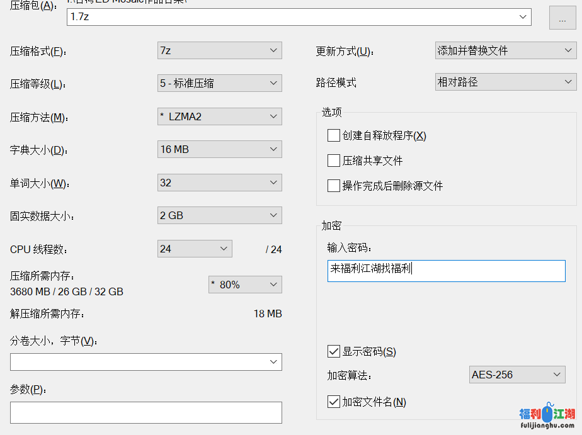This screenshot has height=435, width=582.
Task: Open the 单词大小 32 dropdown
Action: (x=219, y=183)
